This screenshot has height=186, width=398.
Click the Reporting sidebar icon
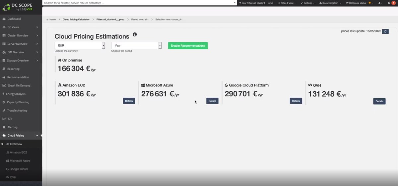(4, 69)
